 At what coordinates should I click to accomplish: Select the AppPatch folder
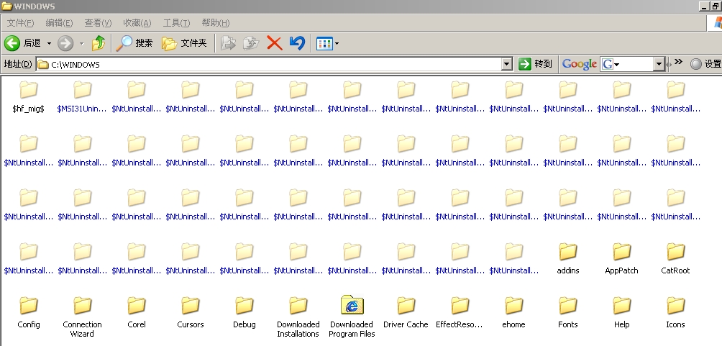click(621, 258)
